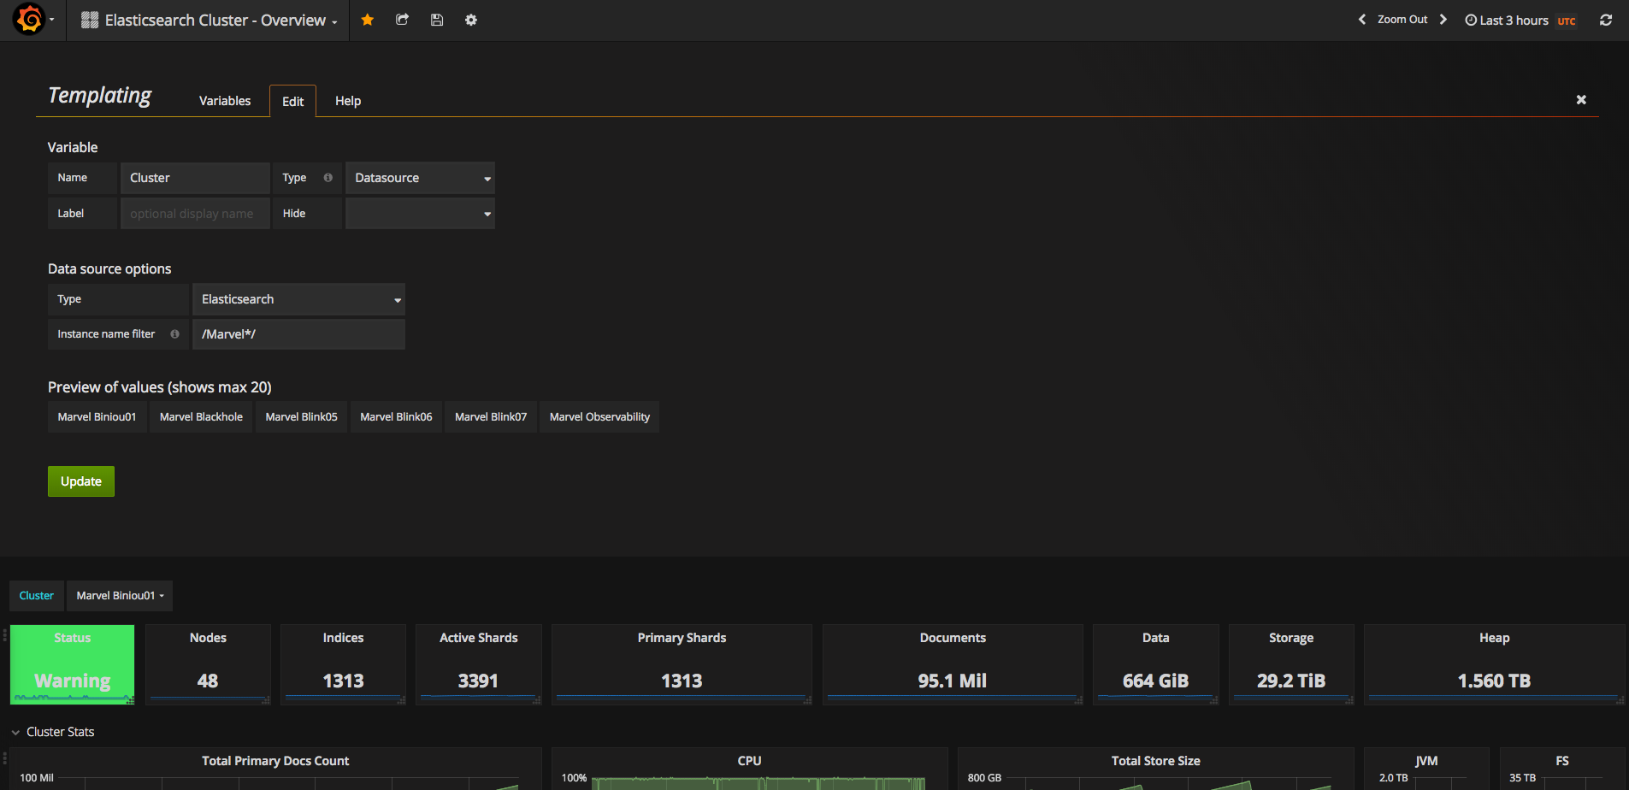Click the variable Name input field
The height and width of the screenshot is (790, 1629).
click(195, 178)
